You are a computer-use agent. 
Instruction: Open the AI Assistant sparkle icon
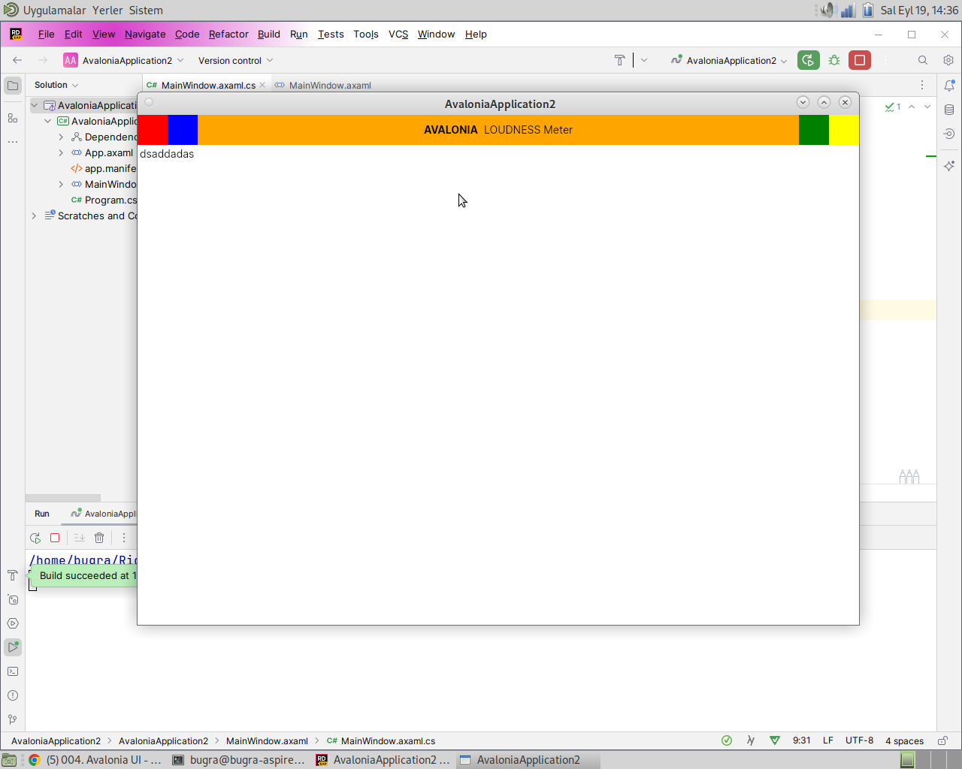[x=949, y=166]
